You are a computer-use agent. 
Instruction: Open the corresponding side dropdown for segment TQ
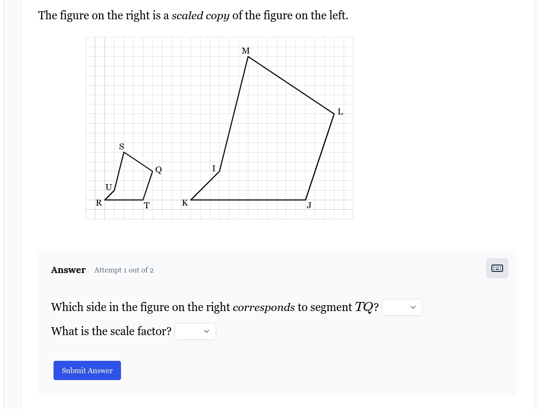pyautogui.click(x=402, y=307)
